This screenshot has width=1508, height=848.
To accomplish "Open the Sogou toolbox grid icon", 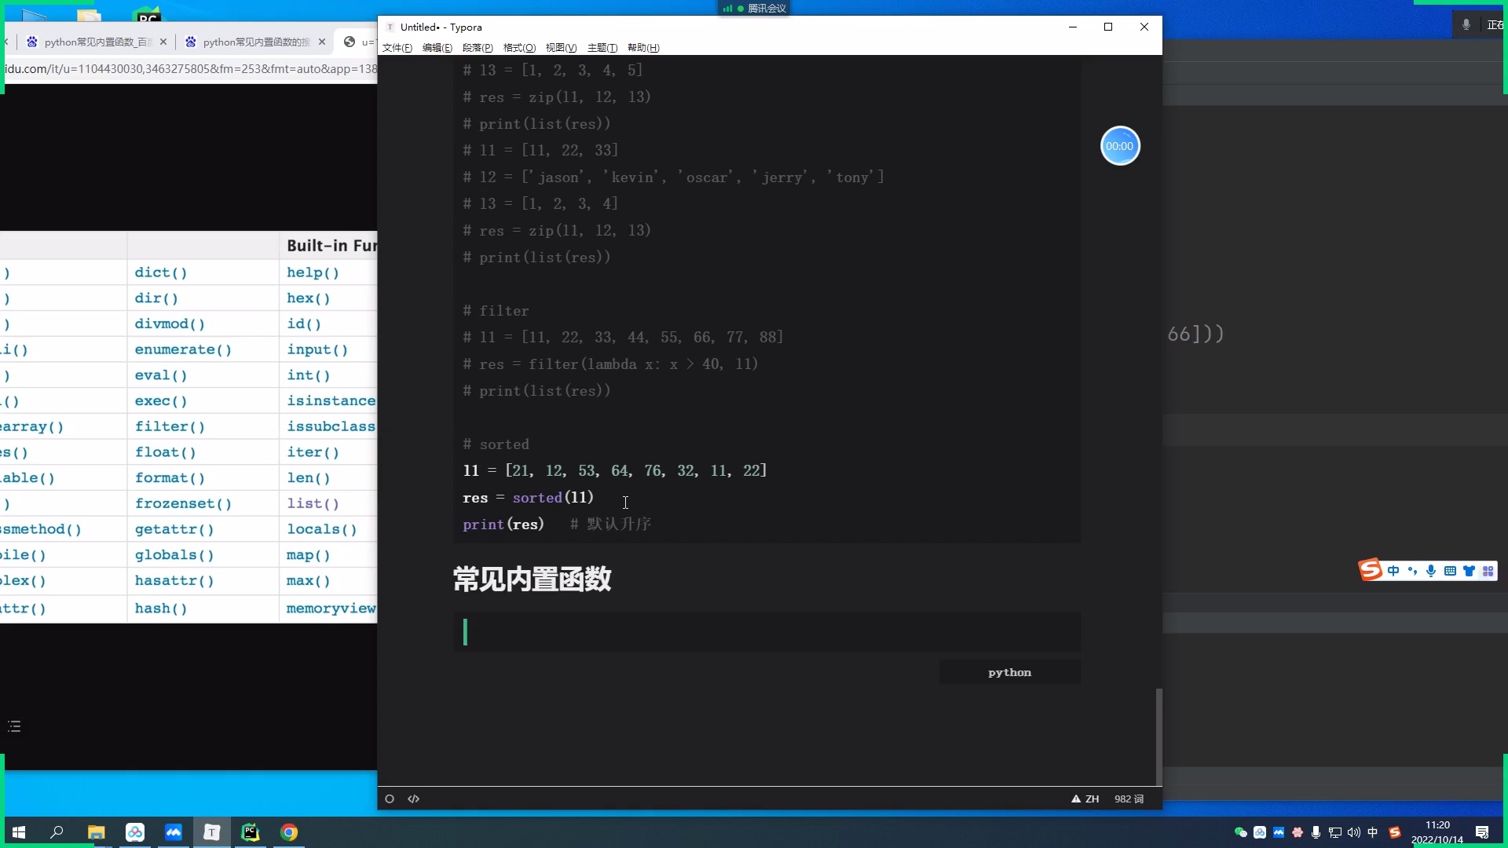I will click(x=1488, y=571).
